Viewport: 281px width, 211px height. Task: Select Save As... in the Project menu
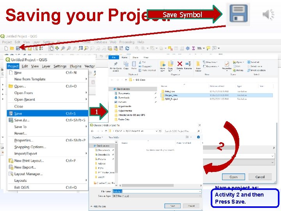(x=48, y=120)
